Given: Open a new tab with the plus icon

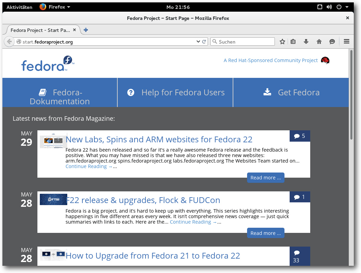Looking at the screenshot, I should pyautogui.click(x=86, y=30).
